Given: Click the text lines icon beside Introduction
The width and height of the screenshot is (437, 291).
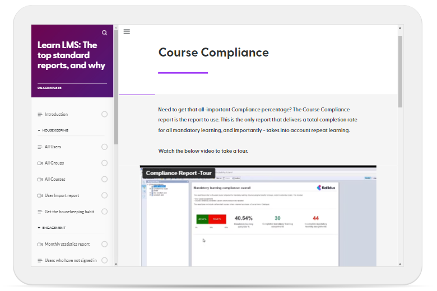Looking at the screenshot, I should click(x=40, y=115).
